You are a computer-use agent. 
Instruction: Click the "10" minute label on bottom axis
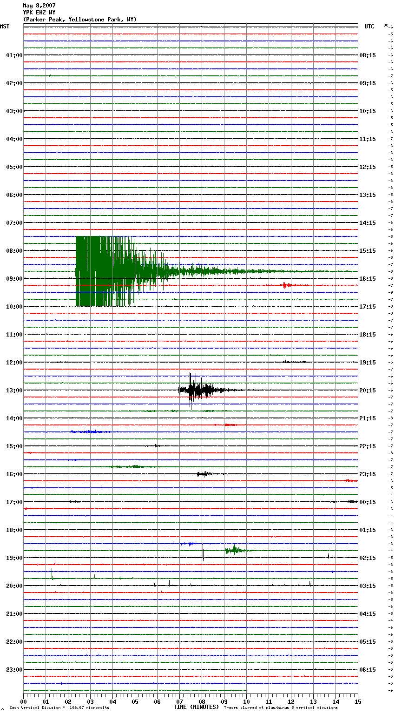(x=246, y=701)
